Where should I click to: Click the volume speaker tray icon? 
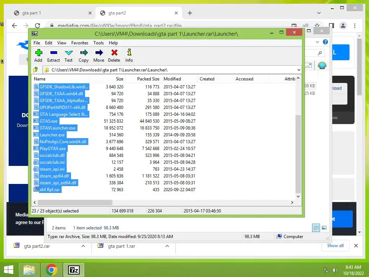tap(335, 270)
